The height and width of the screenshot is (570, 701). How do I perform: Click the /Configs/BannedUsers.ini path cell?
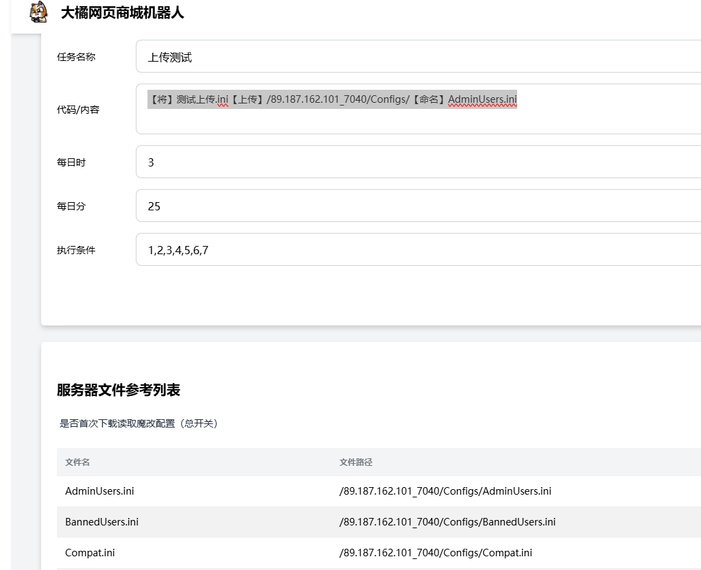pos(447,522)
